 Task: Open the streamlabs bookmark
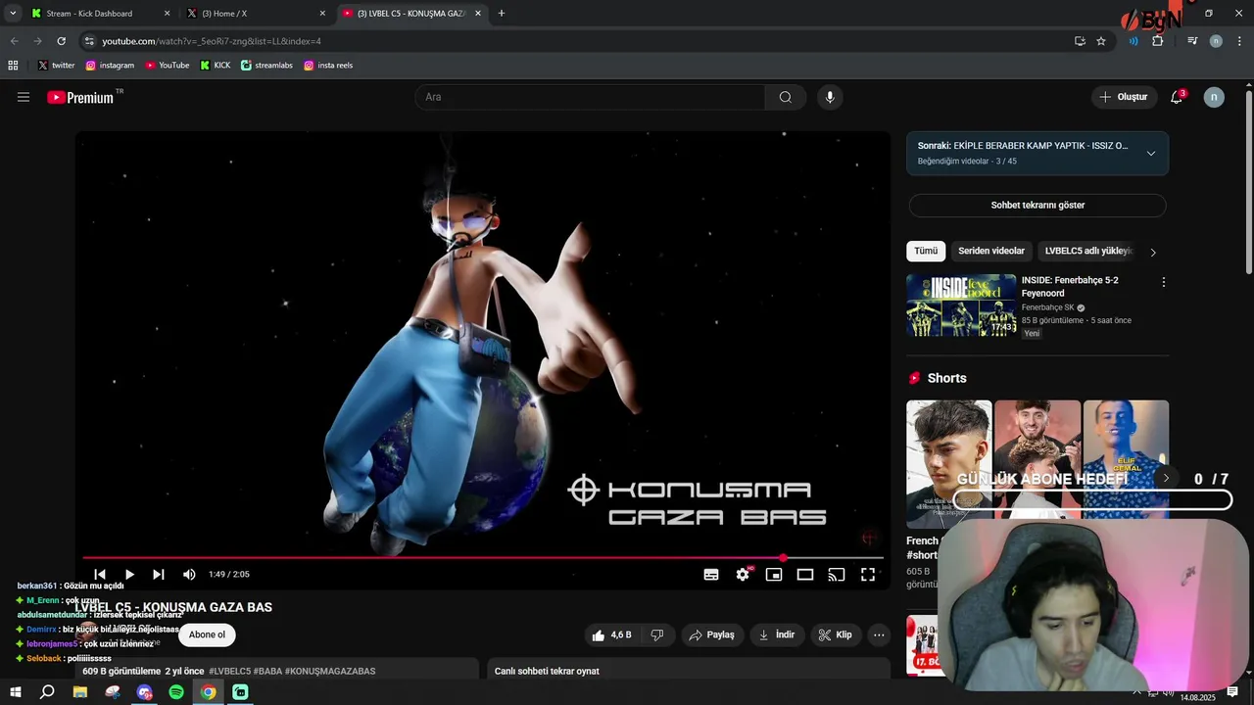(266, 66)
